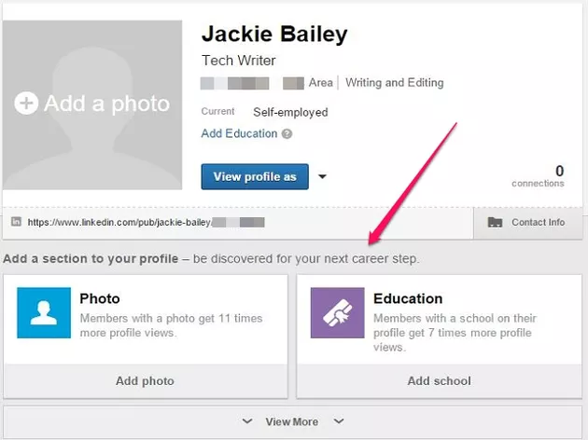Click the 'Add a section to your profile' heading
Viewport: 588px width, 440px height.
(x=91, y=259)
